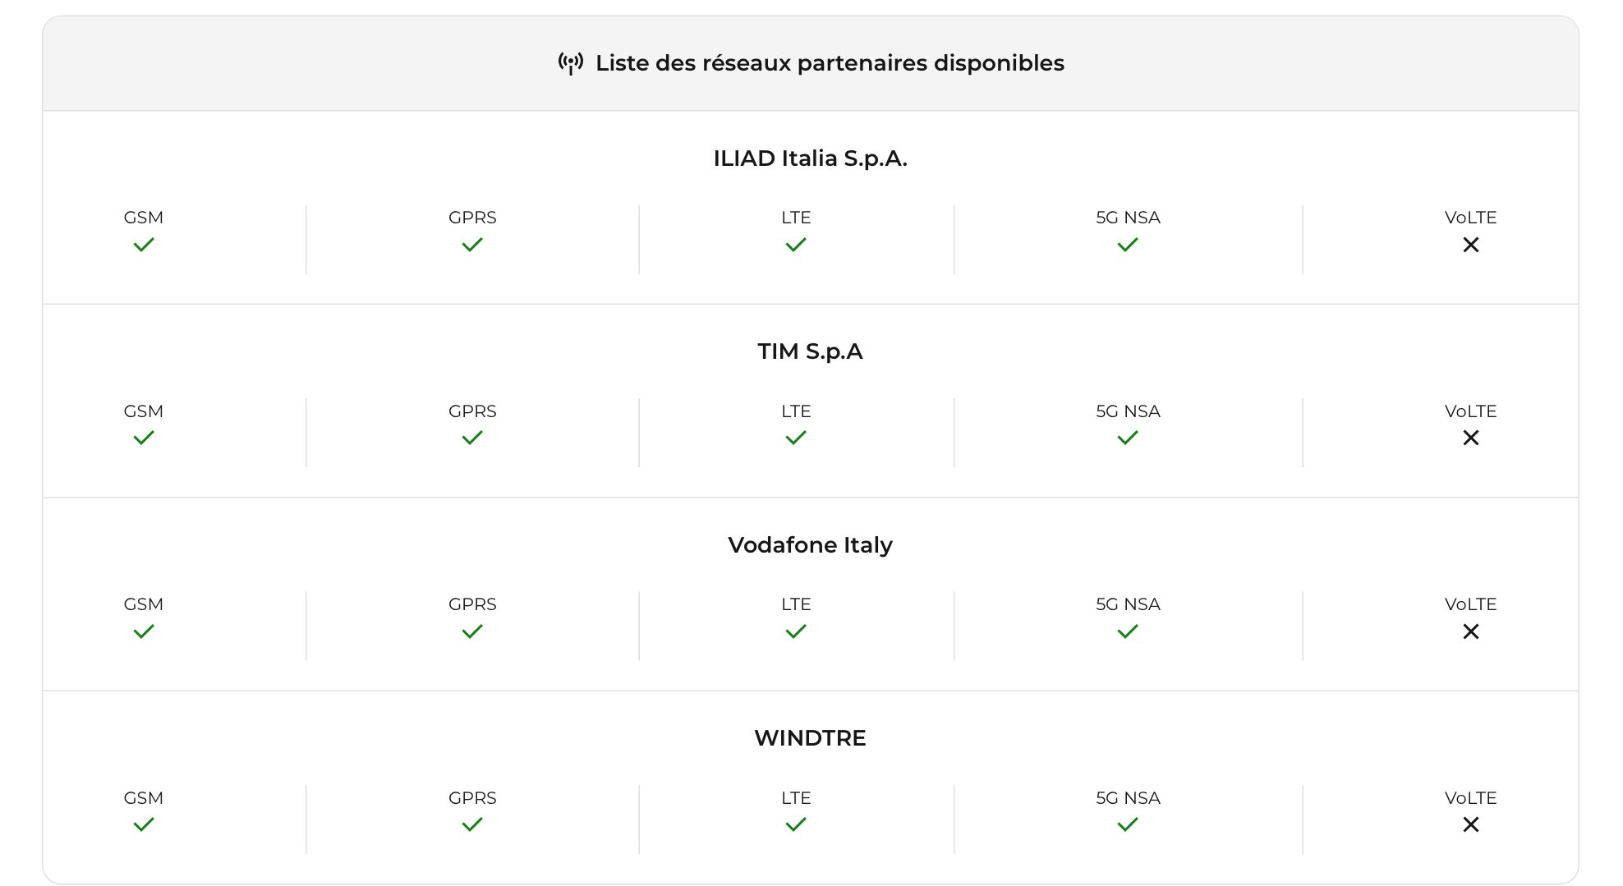Click the VoLTE cross icon for TIM S.p.A
The height and width of the screenshot is (886, 1623).
(1471, 438)
